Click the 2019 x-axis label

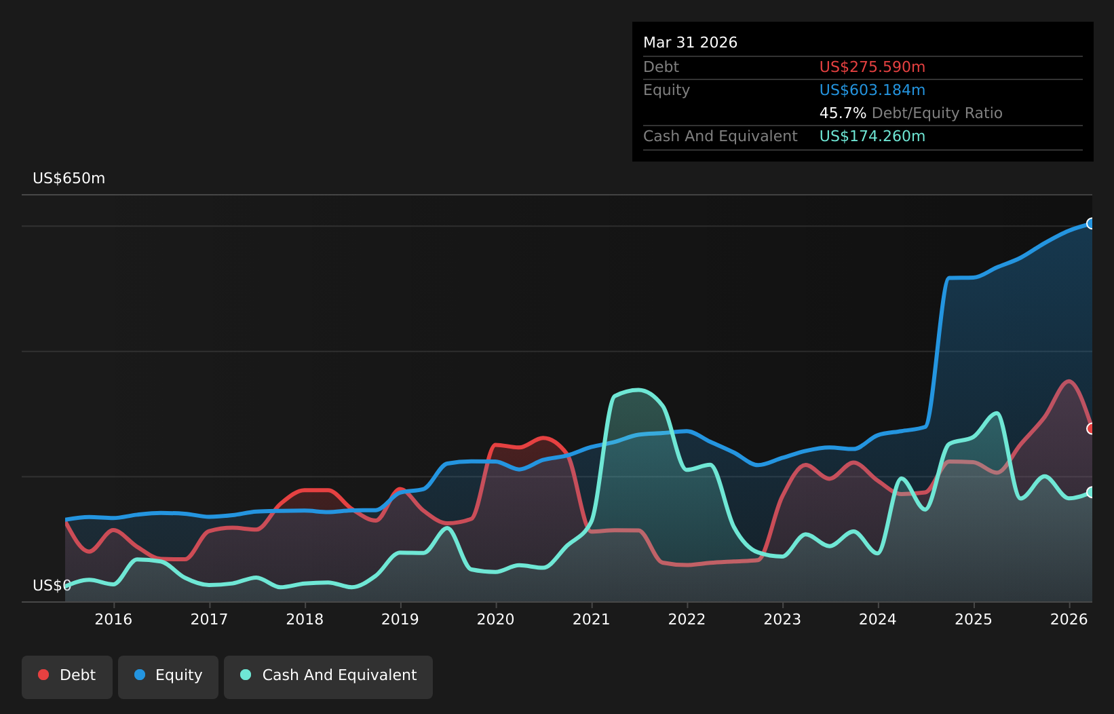point(400,619)
